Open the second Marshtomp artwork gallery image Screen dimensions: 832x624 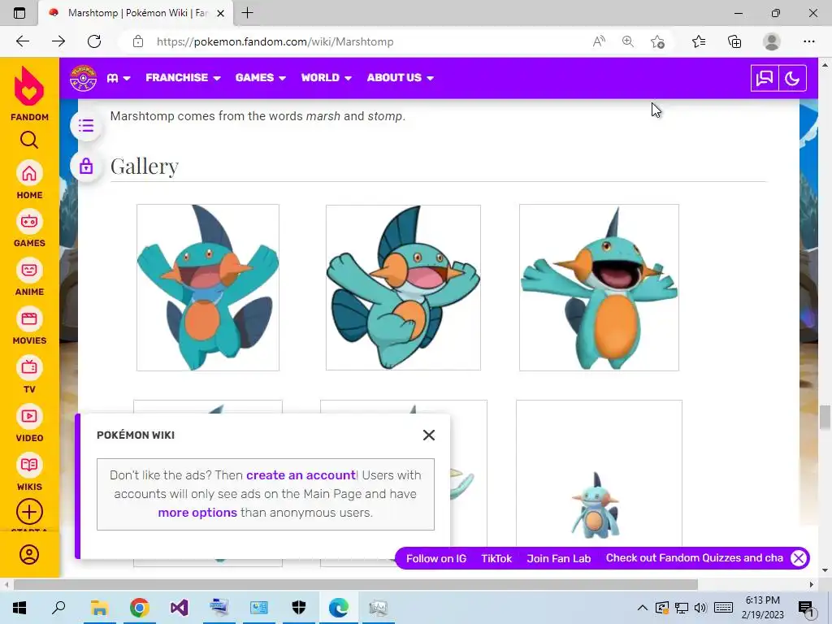(403, 288)
